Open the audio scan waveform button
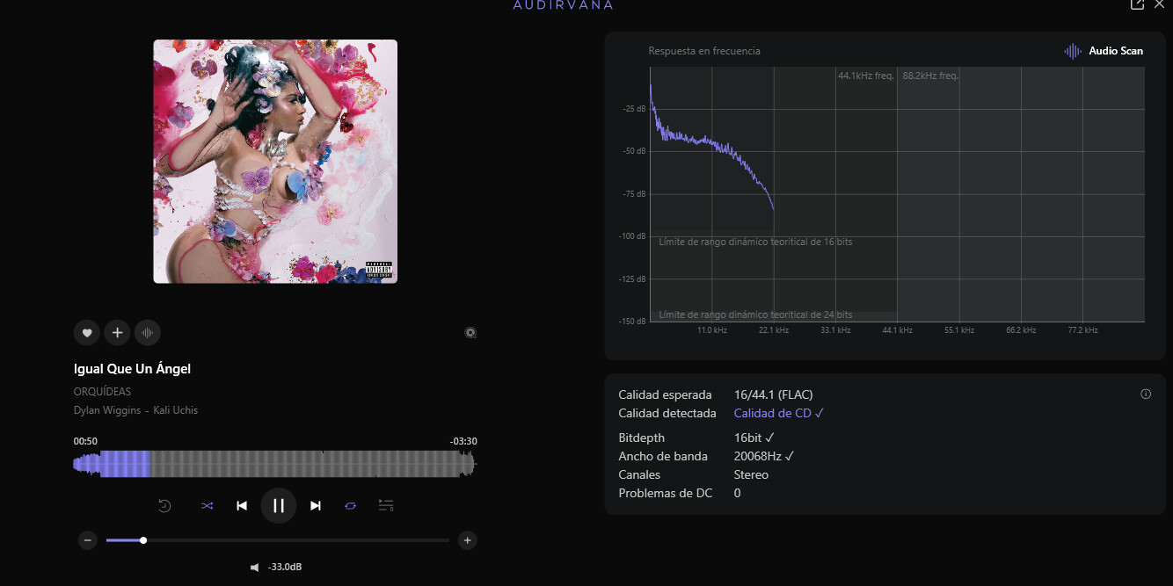1173x586 pixels. [x=148, y=333]
